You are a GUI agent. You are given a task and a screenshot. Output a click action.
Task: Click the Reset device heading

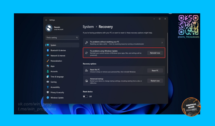click(x=88, y=92)
